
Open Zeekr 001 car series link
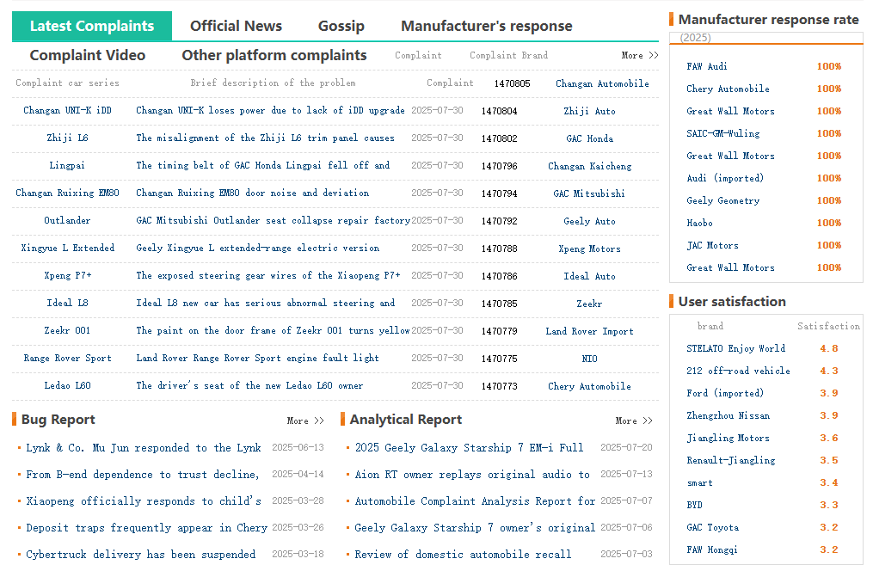click(67, 330)
